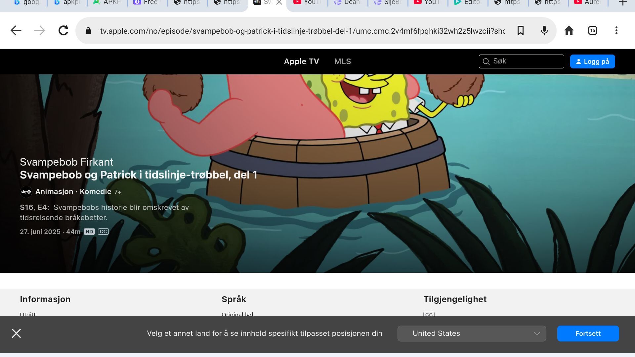The width and height of the screenshot is (635, 357).
Task: Bookmark this page with the bookmark icon
Action: [521, 31]
